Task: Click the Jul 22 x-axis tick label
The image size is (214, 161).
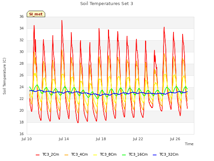Action: (138, 139)
